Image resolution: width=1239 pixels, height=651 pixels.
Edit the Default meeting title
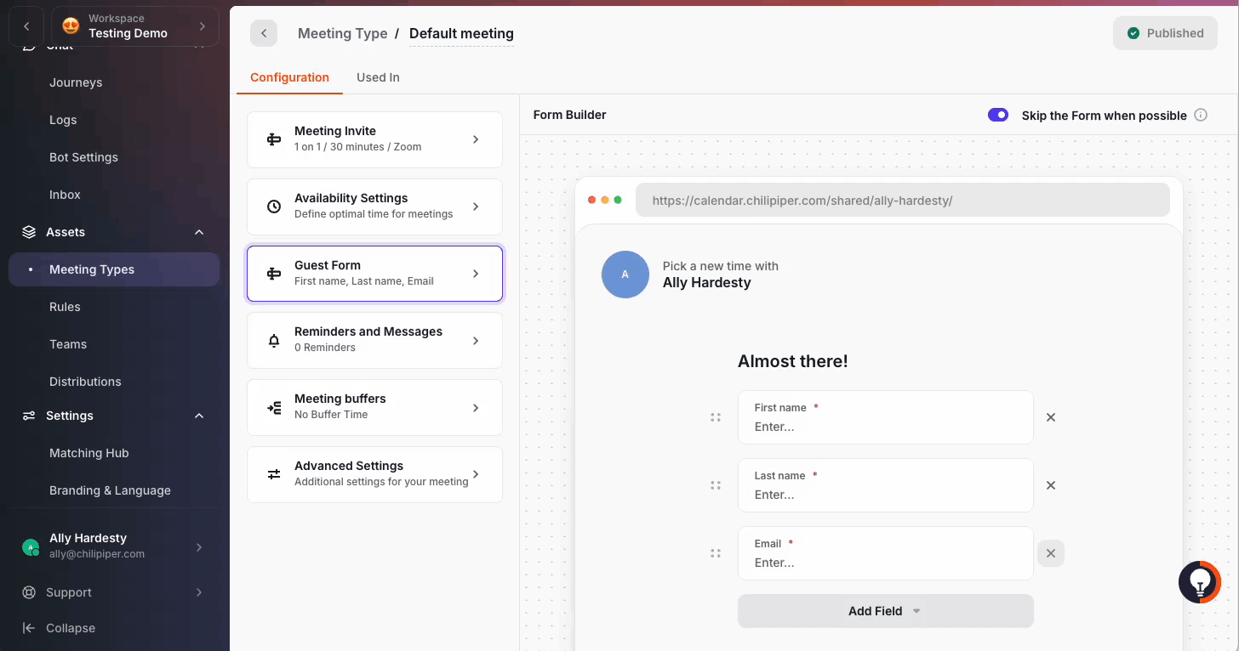(x=461, y=34)
